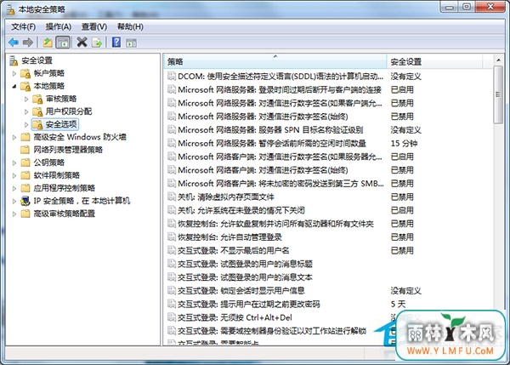Select policy 关机: 允许系统在未登录的情况下关闭

(x=241, y=210)
